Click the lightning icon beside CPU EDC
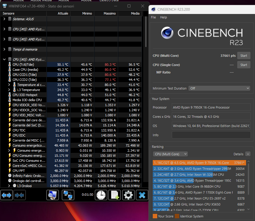 click(10, 135)
